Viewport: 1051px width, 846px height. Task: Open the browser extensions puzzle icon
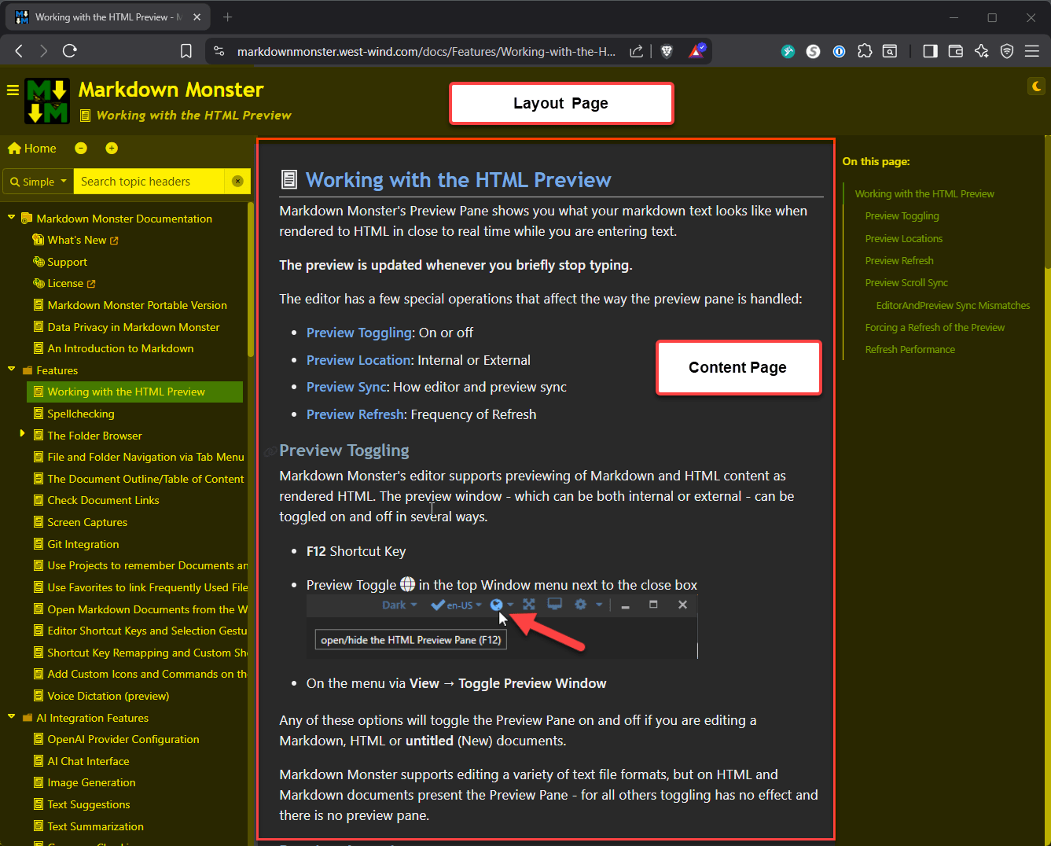(x=865, y=50)
